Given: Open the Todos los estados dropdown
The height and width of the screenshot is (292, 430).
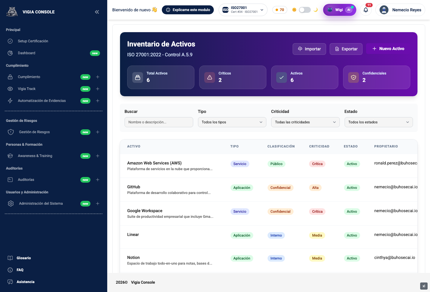Looking at the screenshot, I should pyautogui.click(x=379, y=122).
